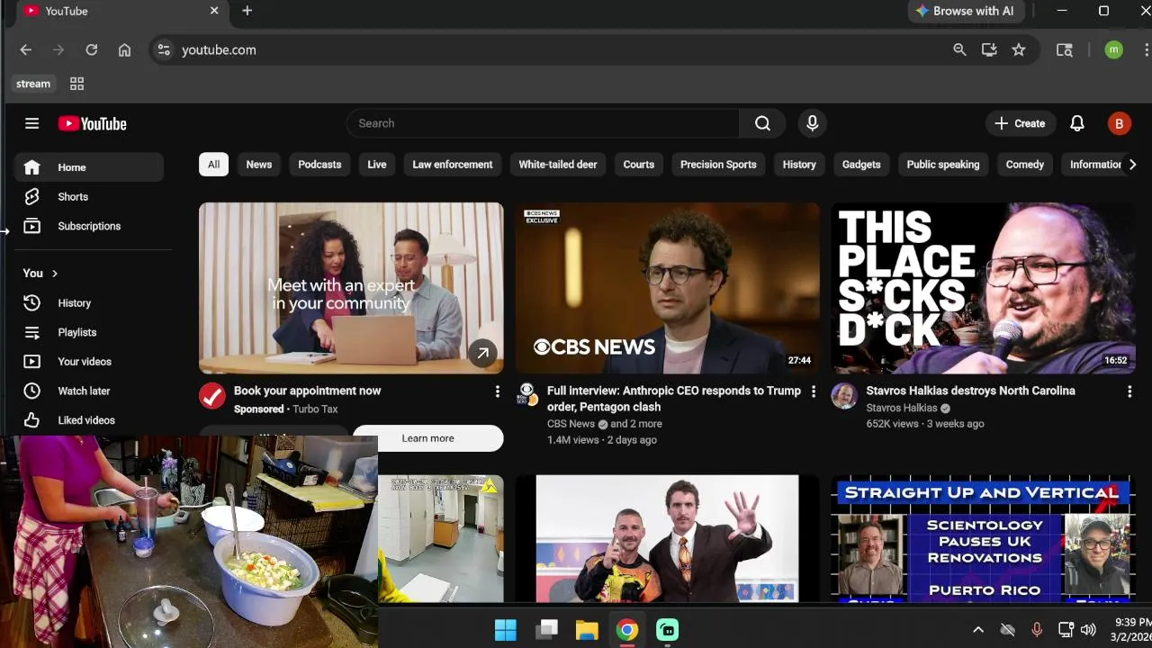Bookmark this page with star icon

click(x=1019, y=50)
